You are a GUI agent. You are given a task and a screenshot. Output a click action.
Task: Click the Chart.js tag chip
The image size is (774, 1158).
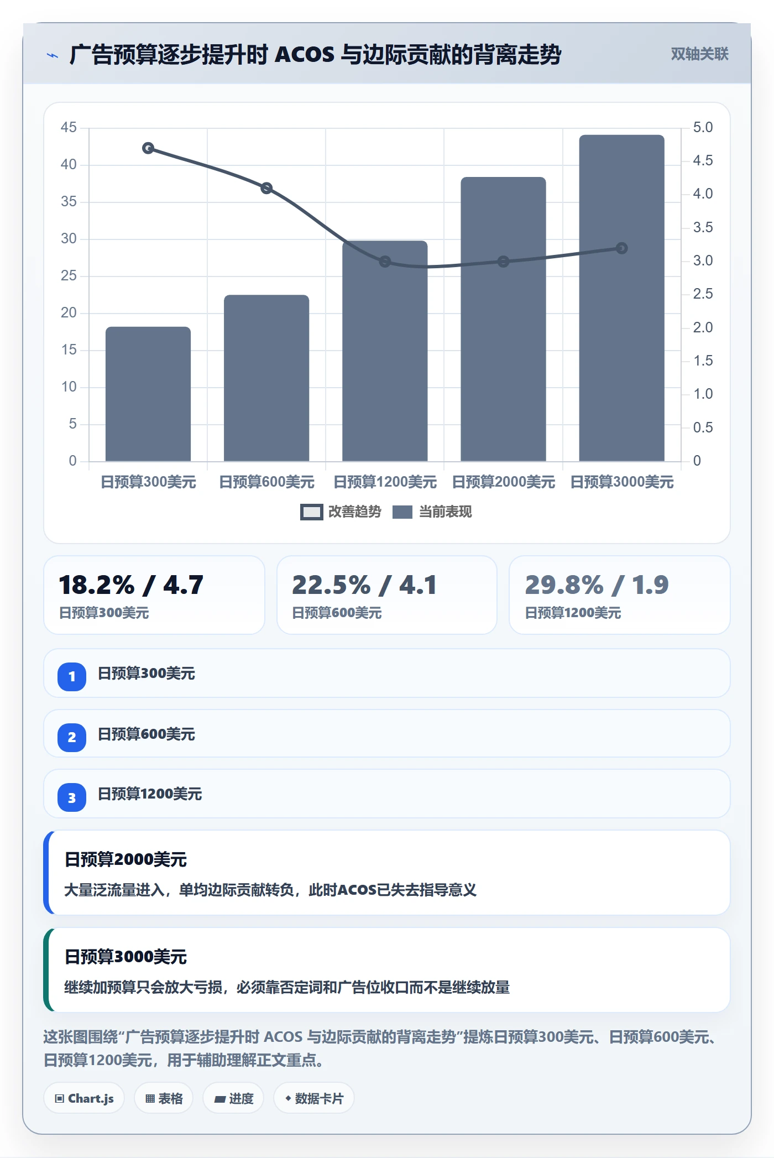pos(84,1098)
